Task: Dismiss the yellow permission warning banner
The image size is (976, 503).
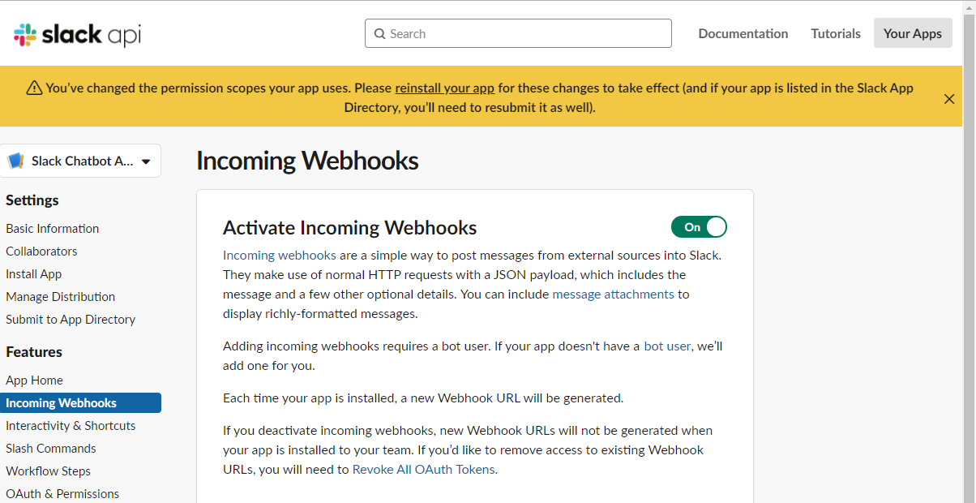Action: point(949,99)
